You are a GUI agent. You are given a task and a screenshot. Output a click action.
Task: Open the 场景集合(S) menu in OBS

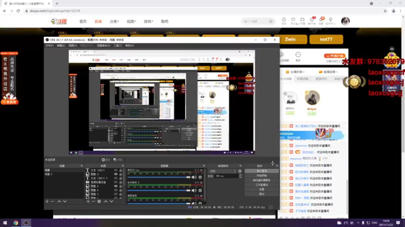(103, 45)
